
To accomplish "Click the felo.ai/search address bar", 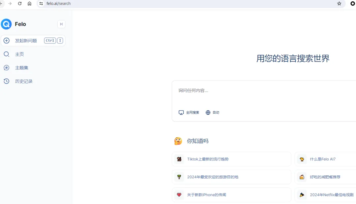I will [191, 3].
